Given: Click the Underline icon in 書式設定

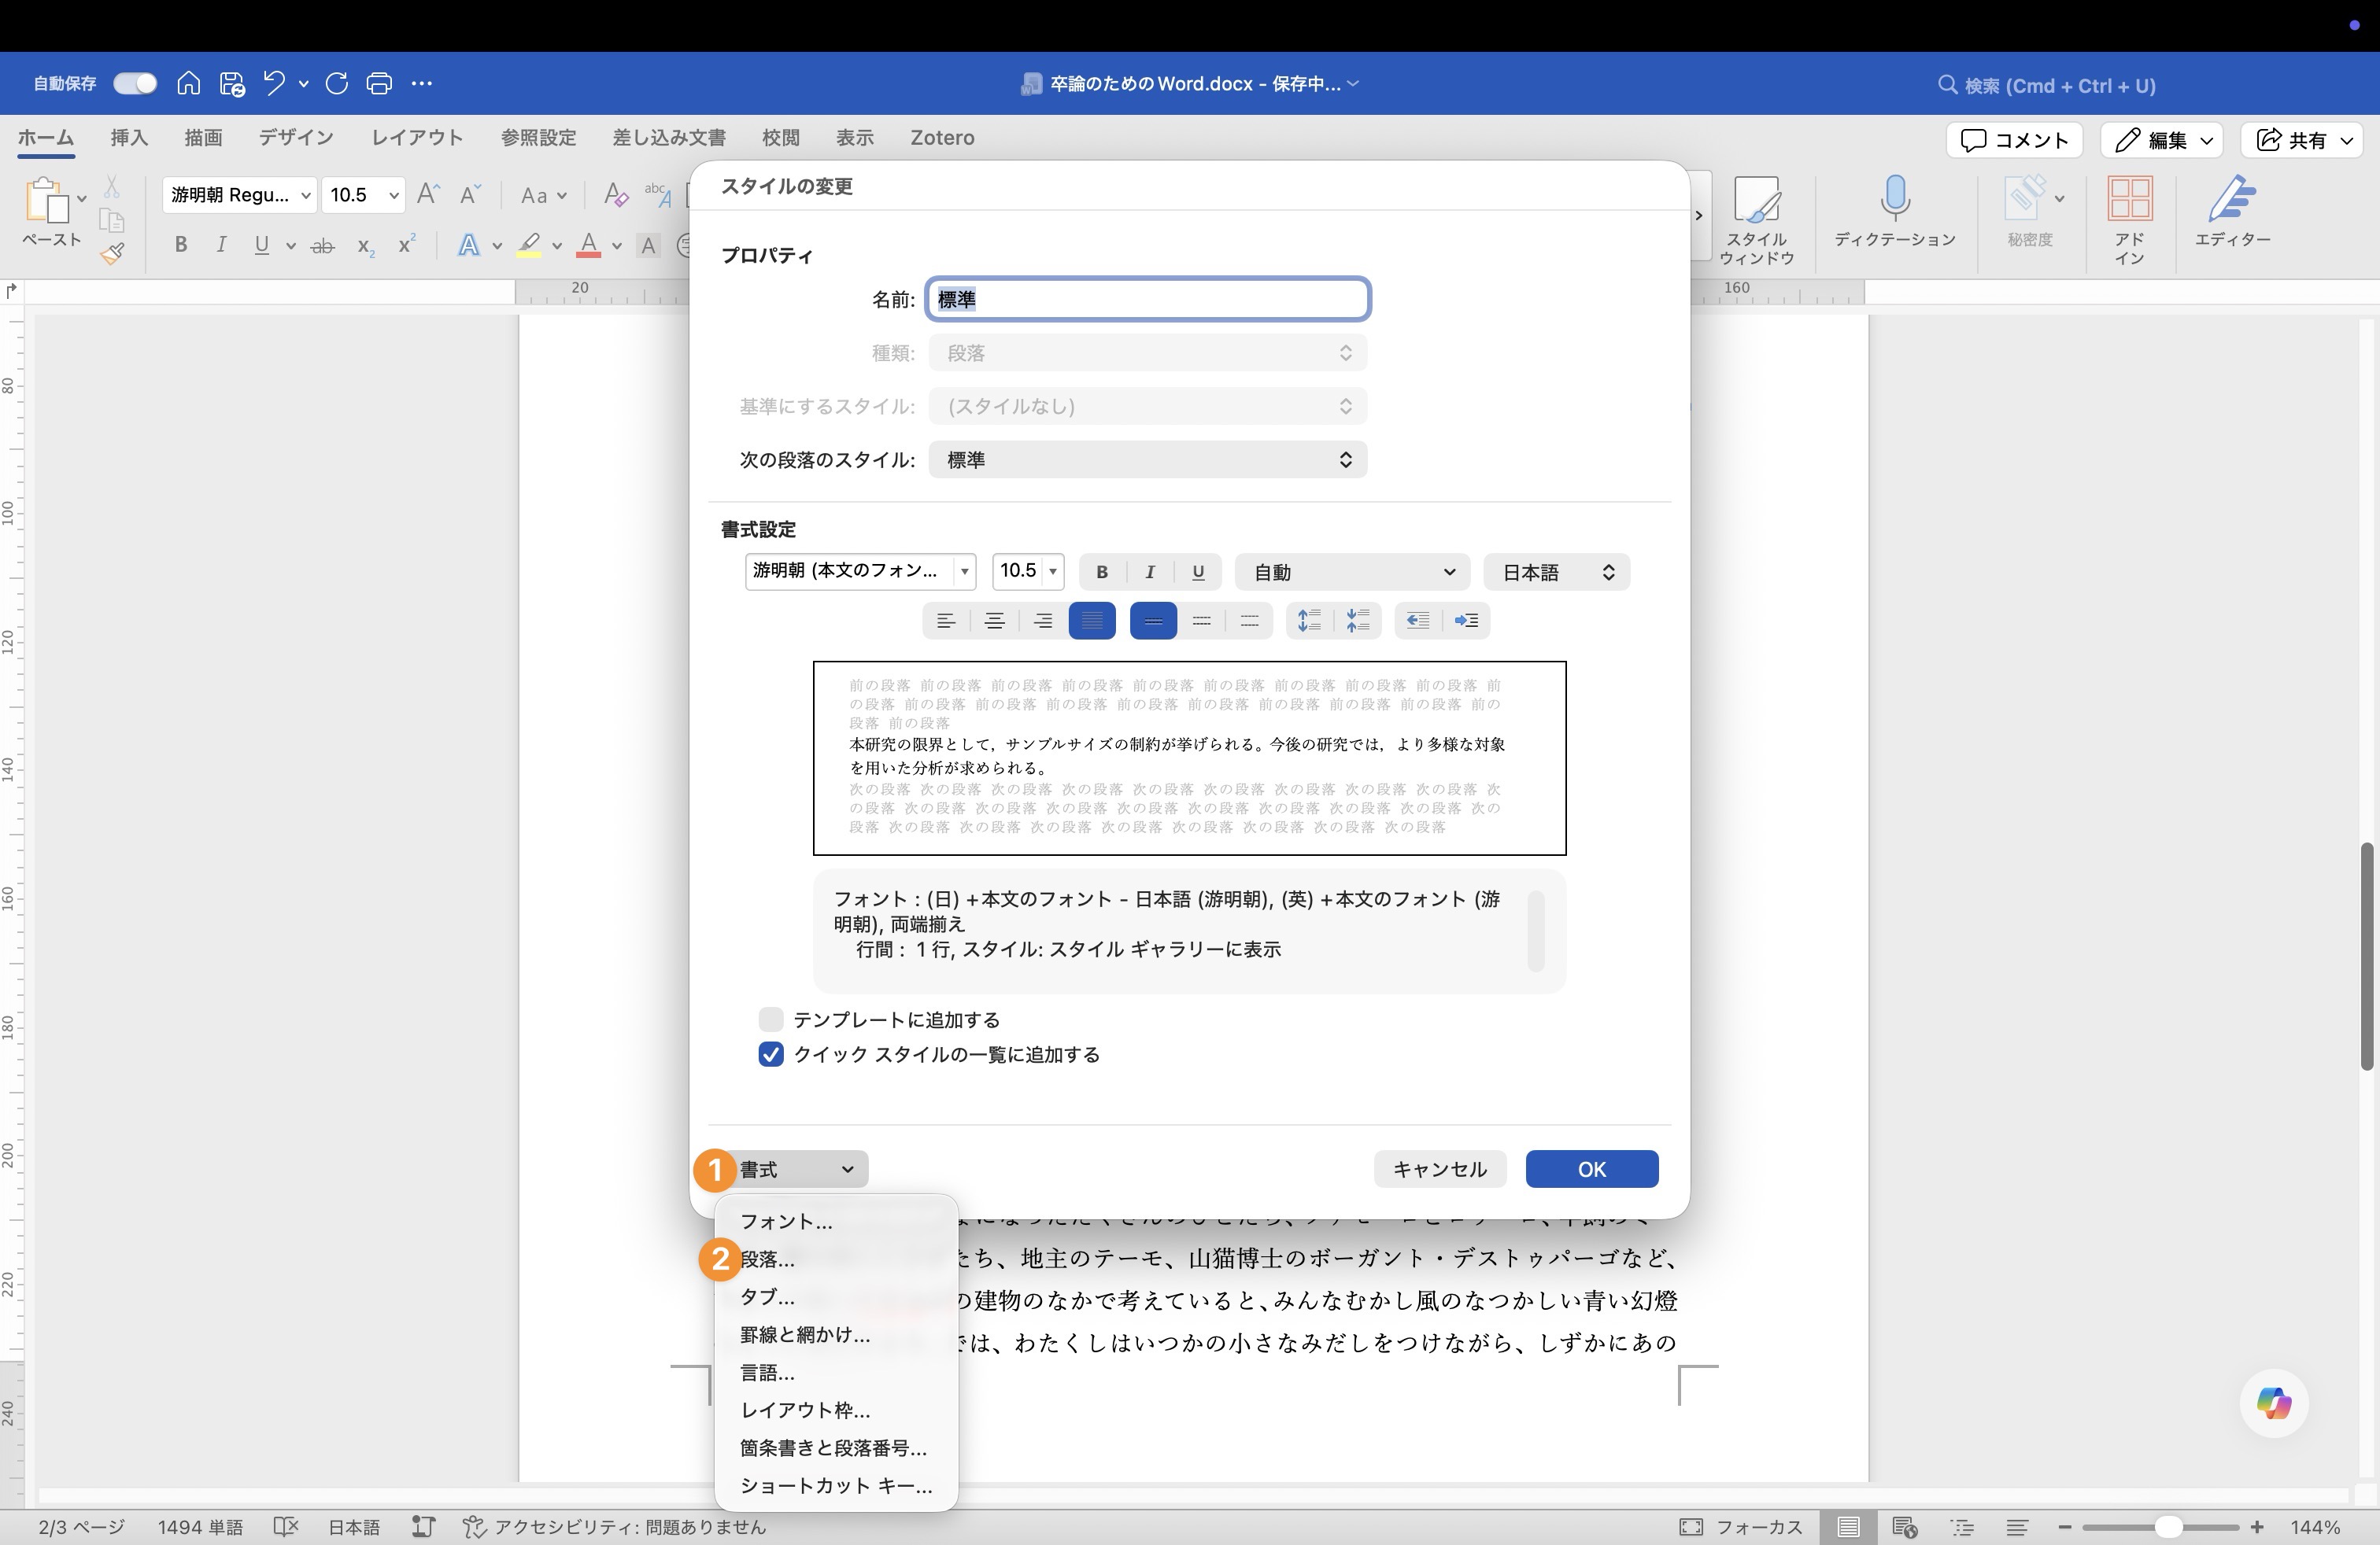Looking at the screenshot, I should pyautogui.click(x=1198, y=572).
